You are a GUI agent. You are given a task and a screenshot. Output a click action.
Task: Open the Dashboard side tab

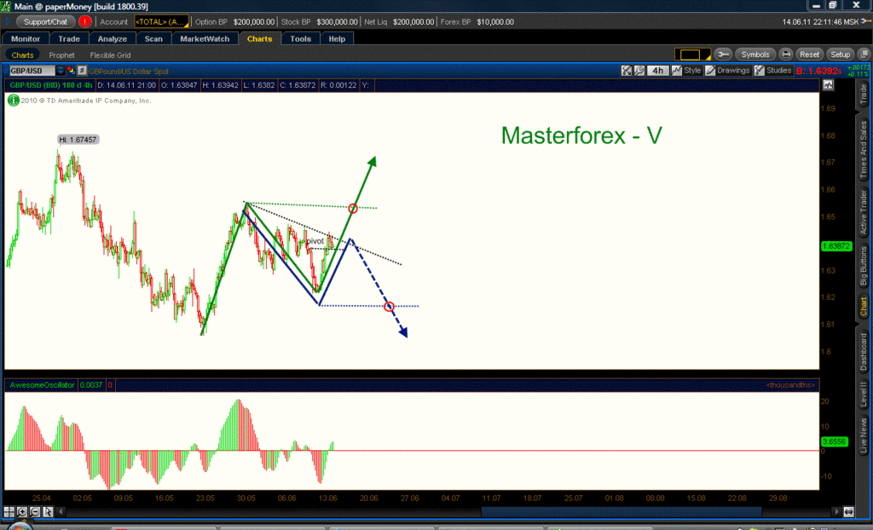click(864, 352)
